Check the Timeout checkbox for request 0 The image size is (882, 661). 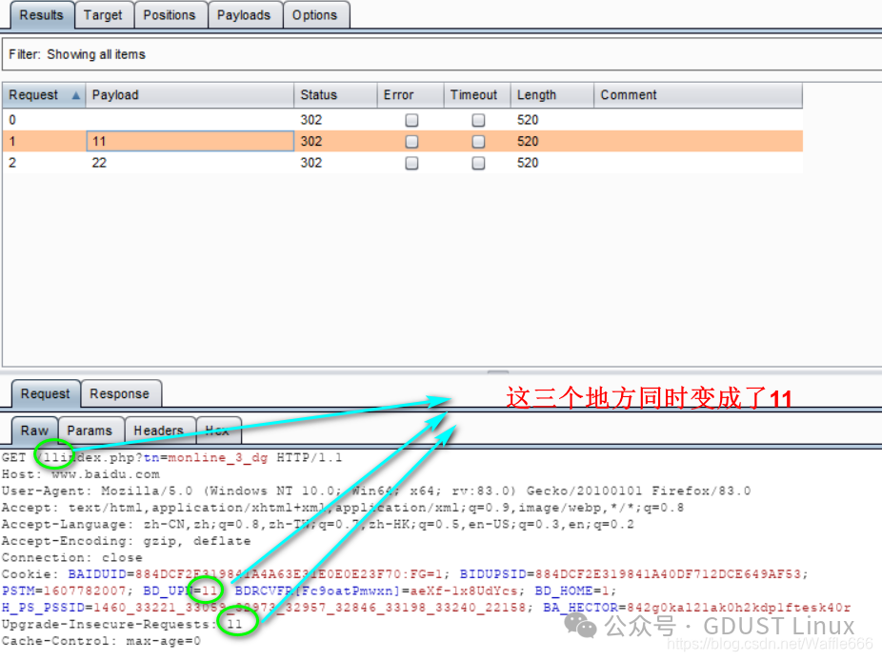pyautogui.click(x=477, y=119)
